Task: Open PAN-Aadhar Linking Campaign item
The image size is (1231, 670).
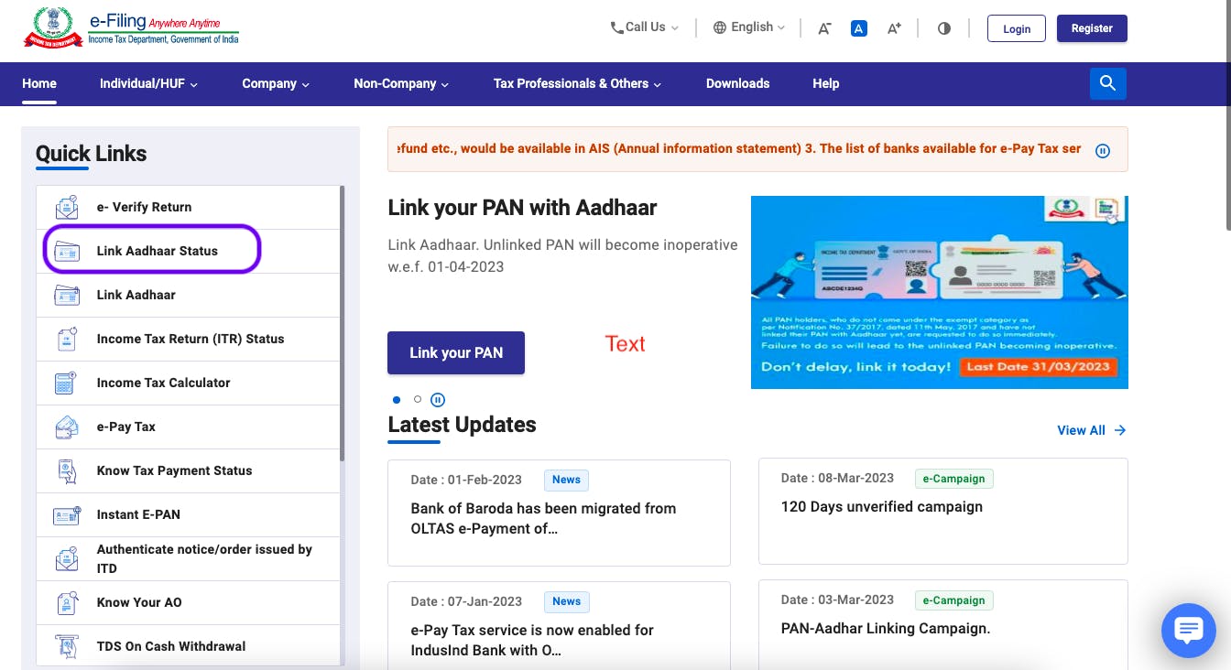Action: (943, 626)
